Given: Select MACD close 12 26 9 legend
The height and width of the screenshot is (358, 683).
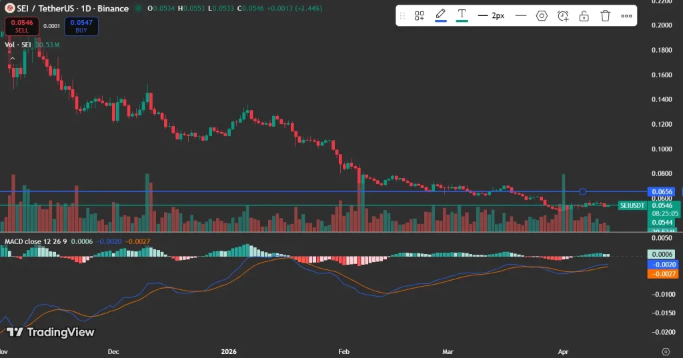Looking at the screenshot, I should click(x=36, y=241).
